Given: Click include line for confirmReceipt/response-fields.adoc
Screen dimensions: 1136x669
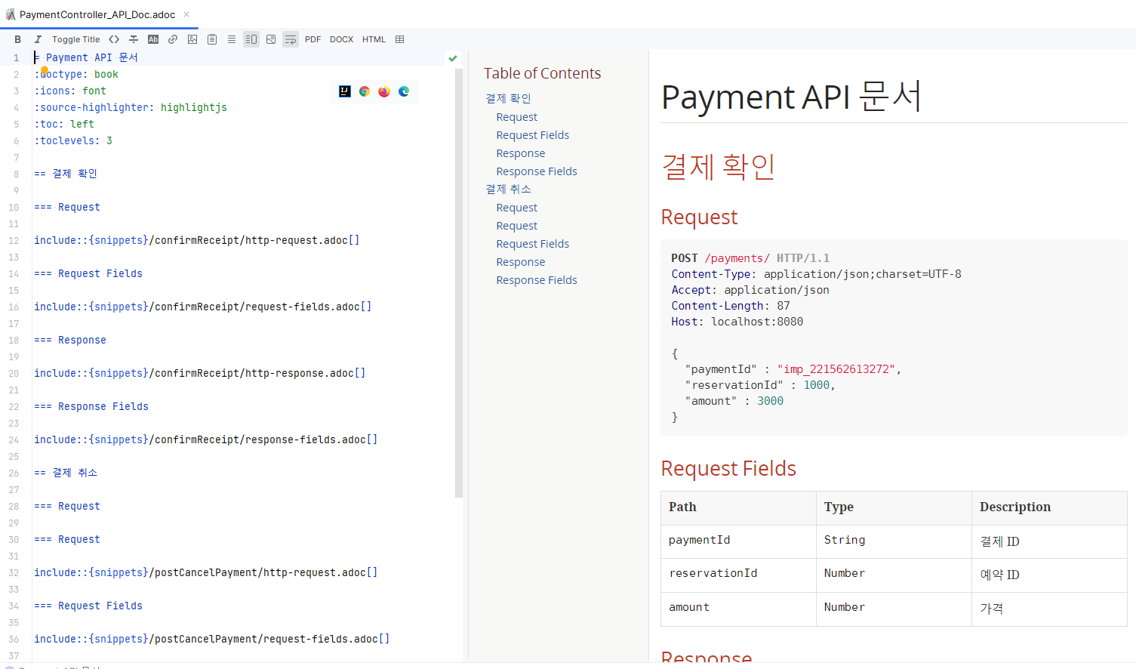Looking at the screenshot, I should click(206, 439).
